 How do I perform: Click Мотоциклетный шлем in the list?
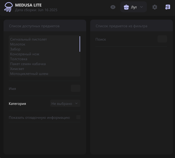click(29, 74)
